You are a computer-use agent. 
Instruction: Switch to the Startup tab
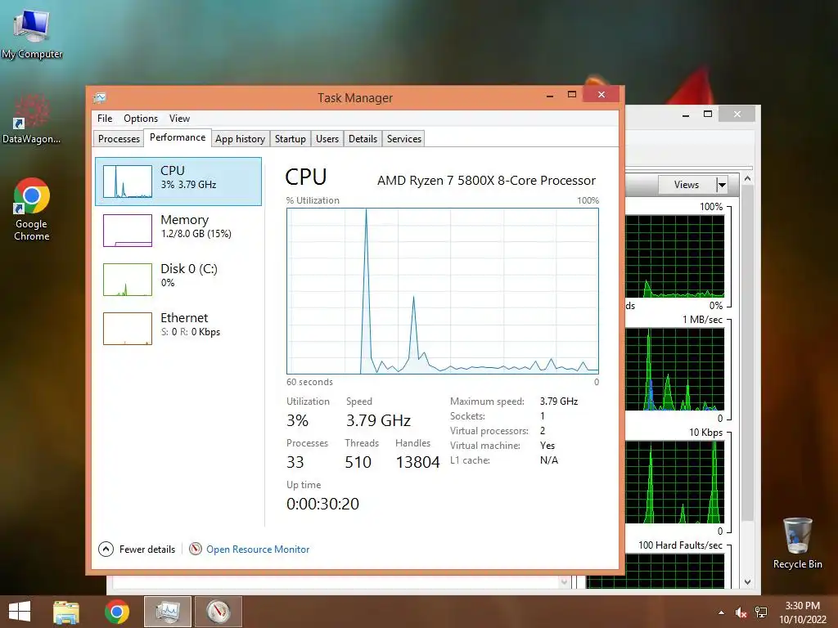tap(291, 139)
